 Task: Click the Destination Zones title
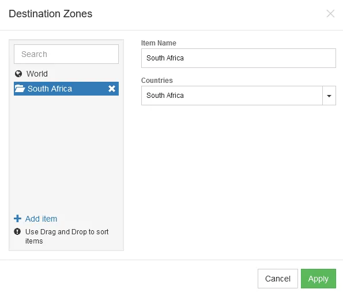tap(51, 14)
